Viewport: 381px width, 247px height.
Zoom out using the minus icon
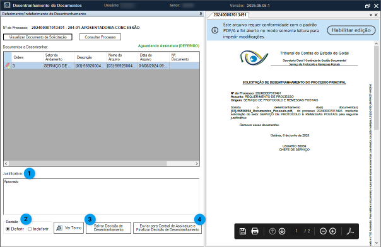tap(323, 231)
